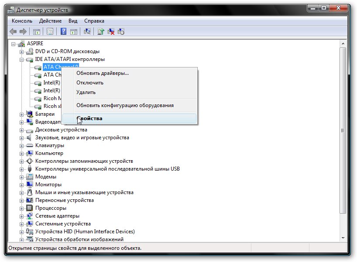357x262 pixels.
Task: Open the Вид menu
Action: point(73,21)
